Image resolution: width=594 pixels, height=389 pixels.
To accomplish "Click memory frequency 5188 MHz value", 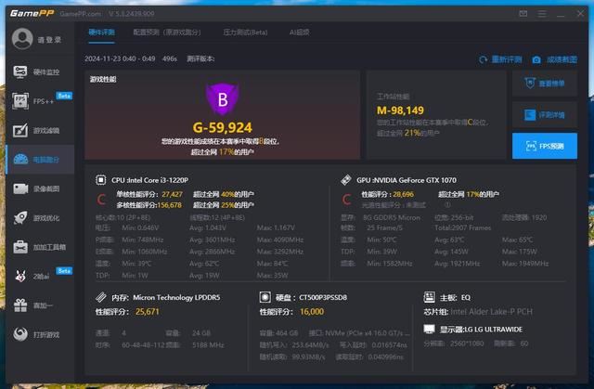I will 208,345.
